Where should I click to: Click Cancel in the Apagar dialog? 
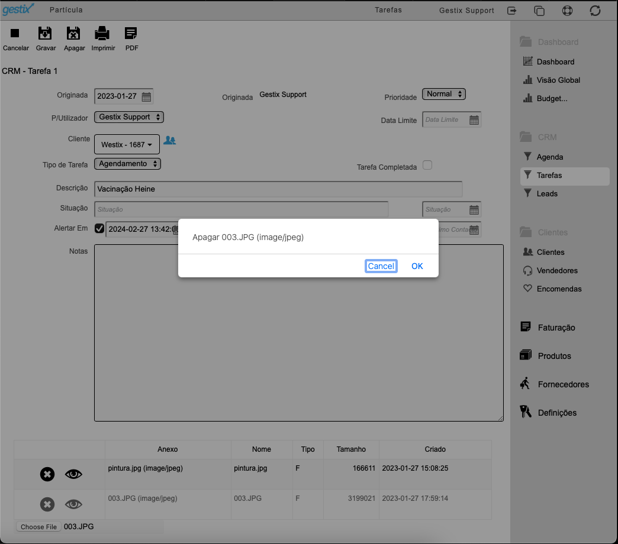point(381,267)
